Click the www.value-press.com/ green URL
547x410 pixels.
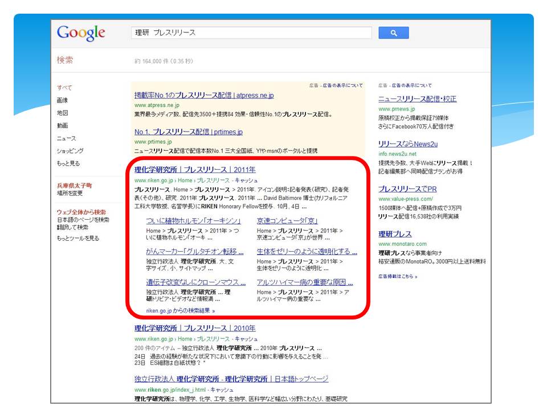[406, 199]
